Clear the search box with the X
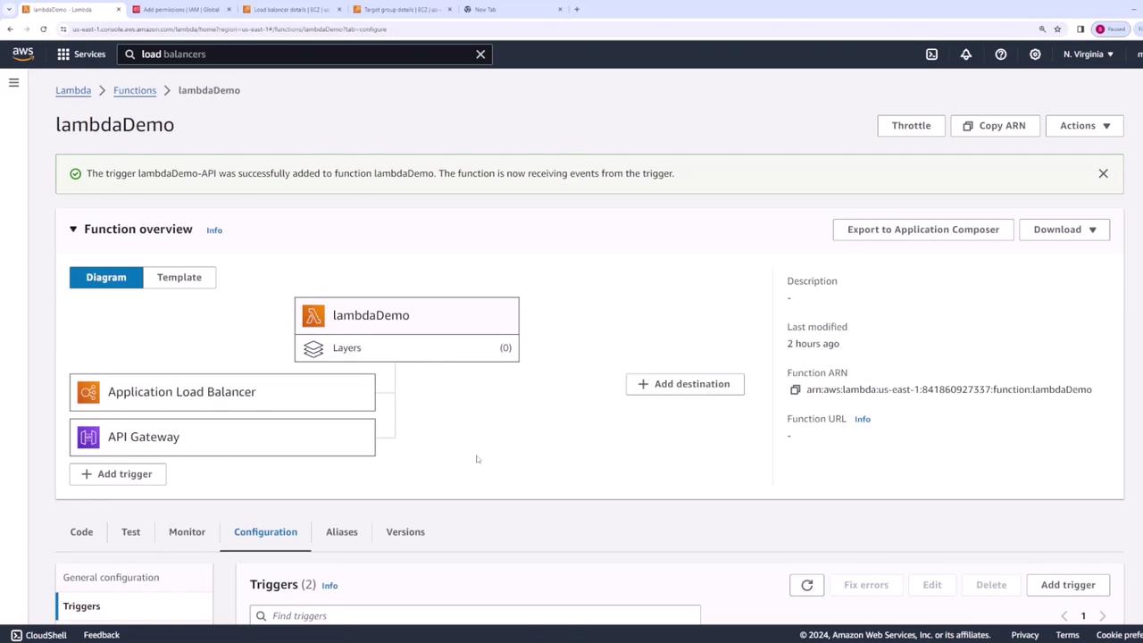This screenshot has width=1143, height=643. (480, 54)
